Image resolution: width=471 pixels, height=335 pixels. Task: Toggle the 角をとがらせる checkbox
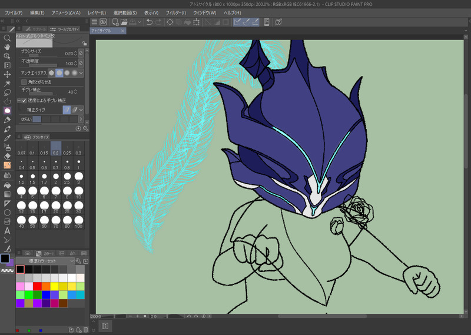point(24,82)
